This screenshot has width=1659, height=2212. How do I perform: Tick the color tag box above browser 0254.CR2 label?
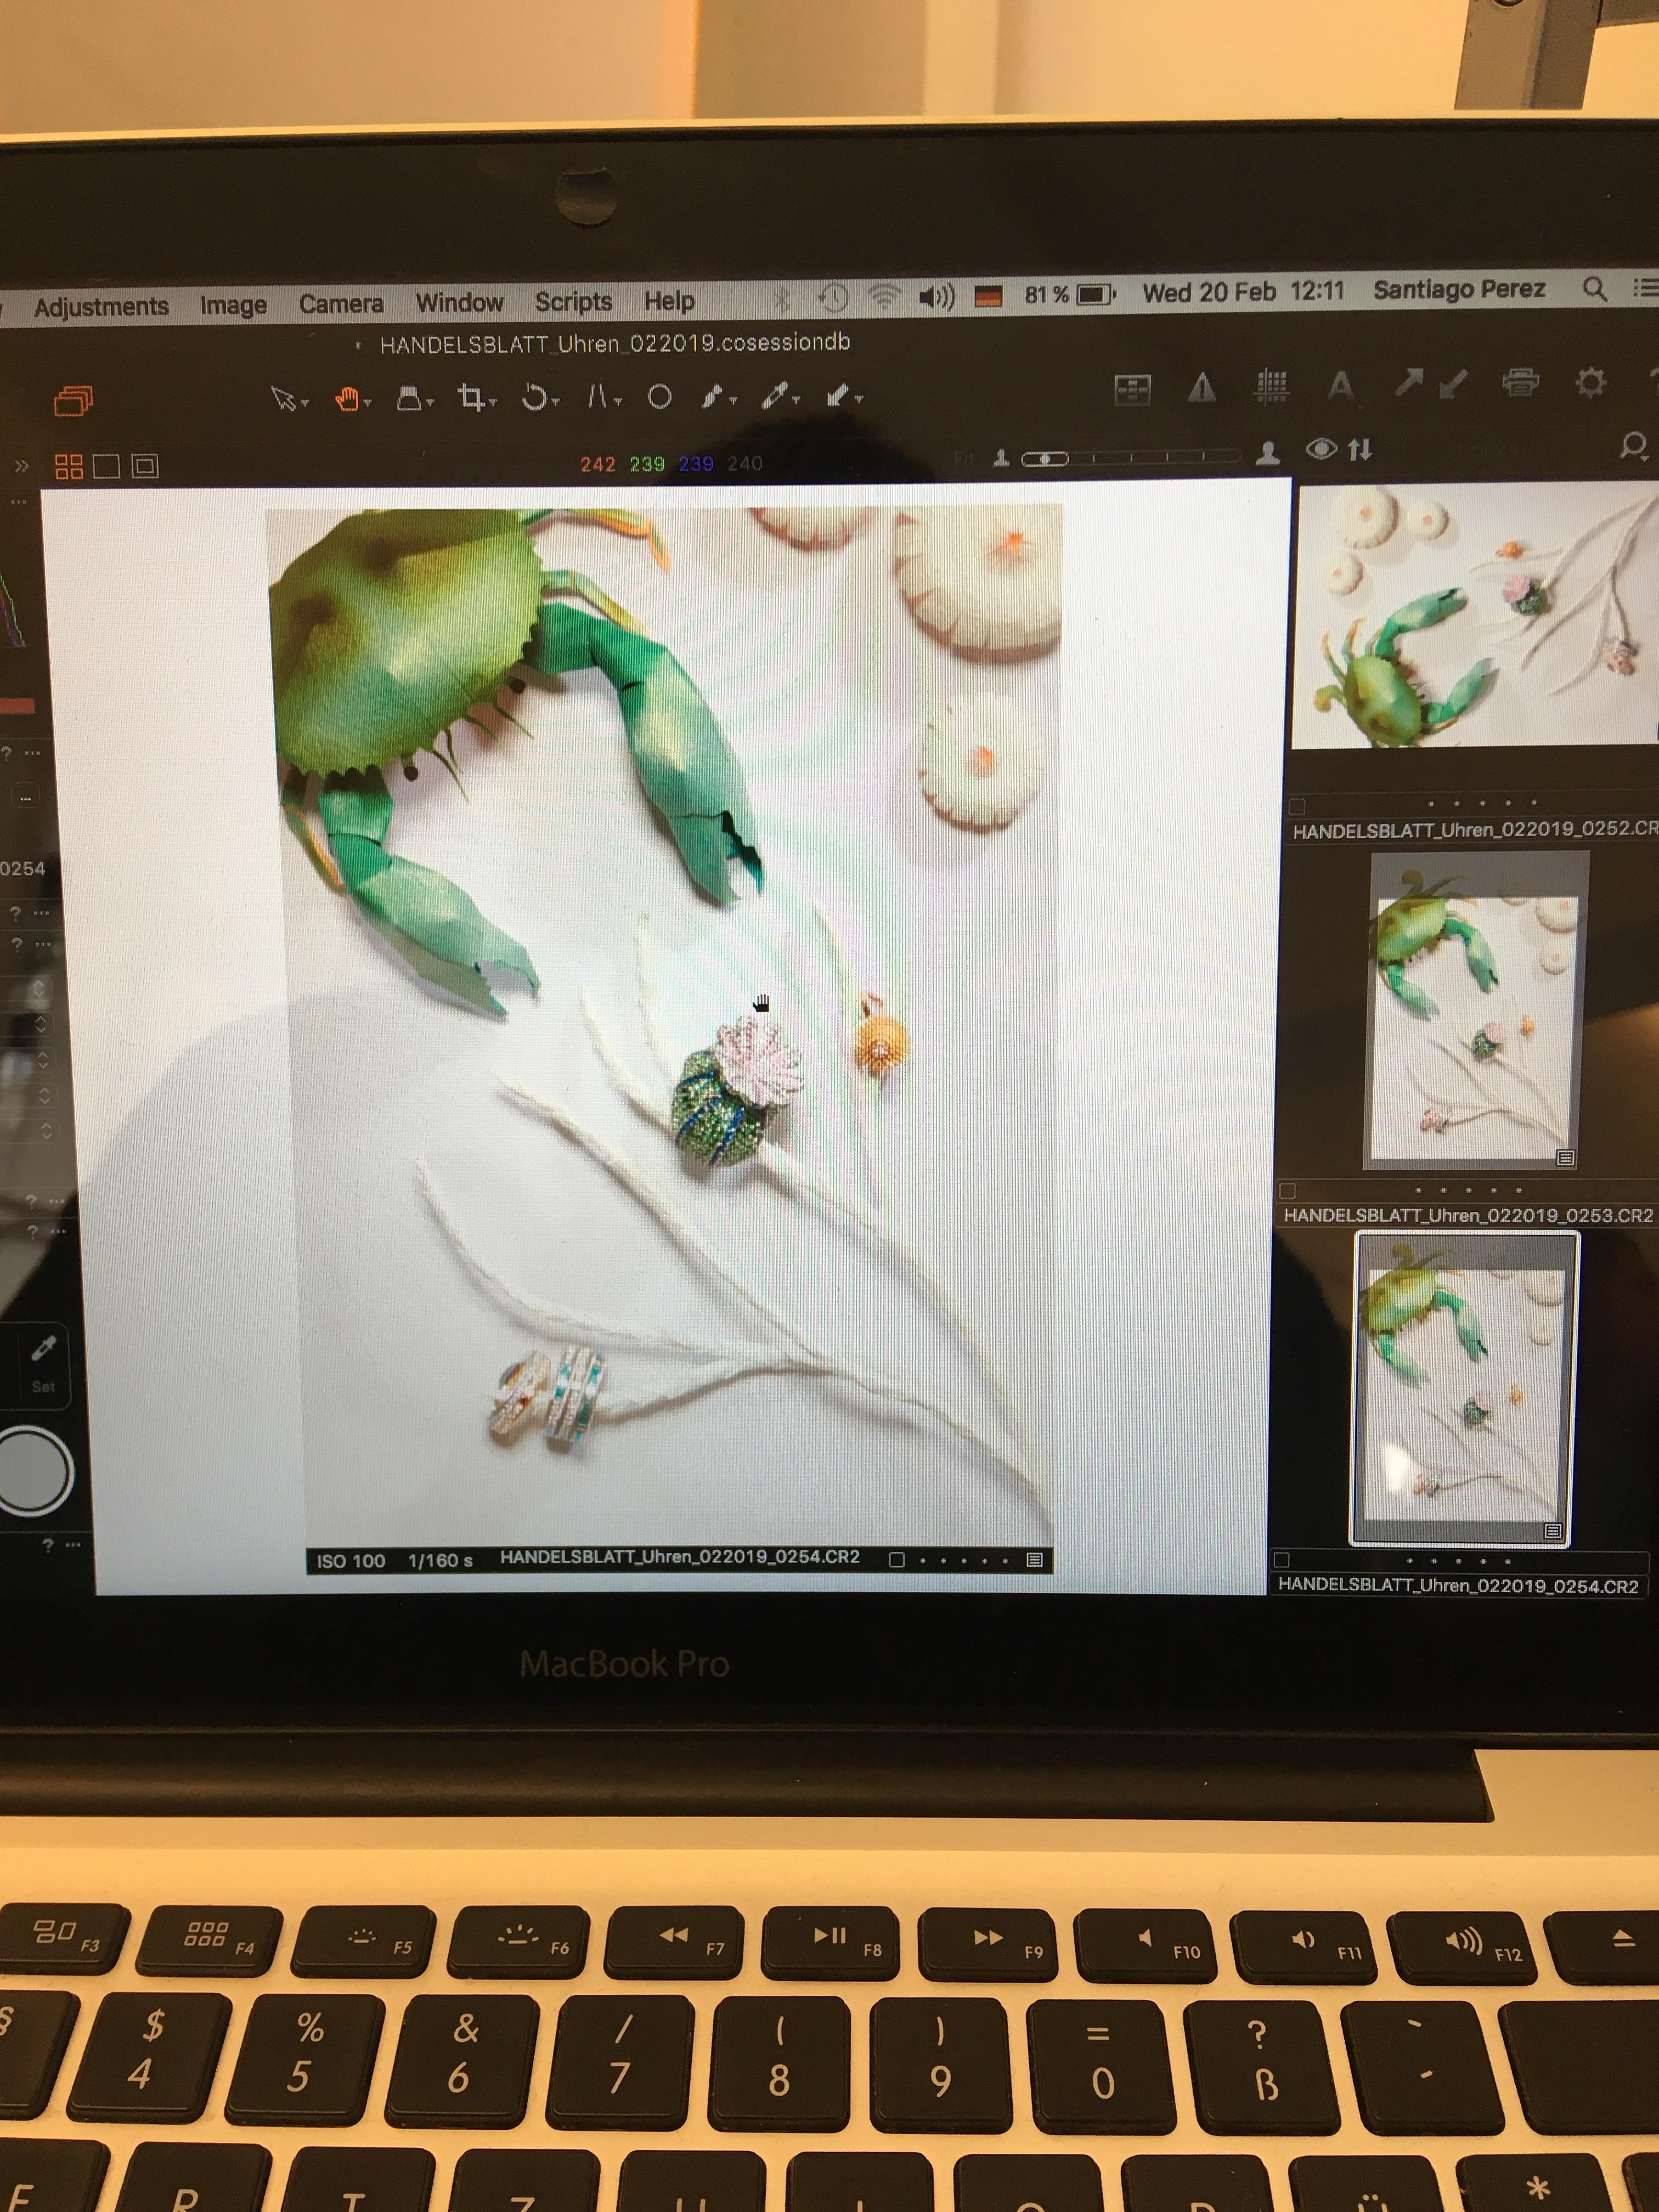(1281, 1560)
